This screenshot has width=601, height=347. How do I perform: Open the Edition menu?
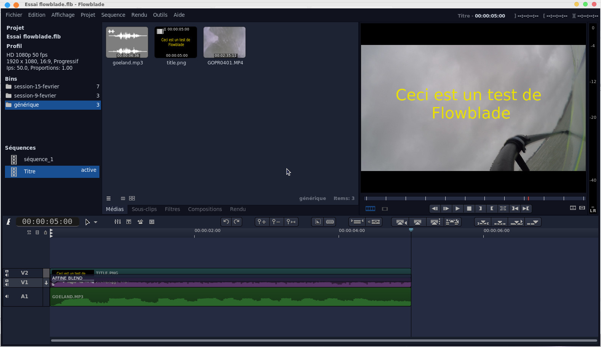37,15
